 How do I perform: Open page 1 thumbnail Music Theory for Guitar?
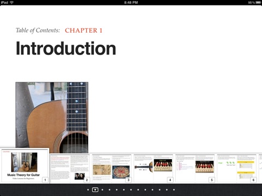25,166
